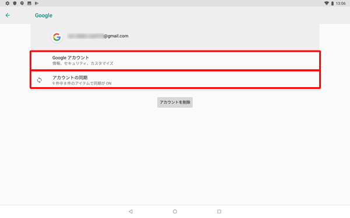
Task: Tap the Android back navigation button
Action: (131, 212)
